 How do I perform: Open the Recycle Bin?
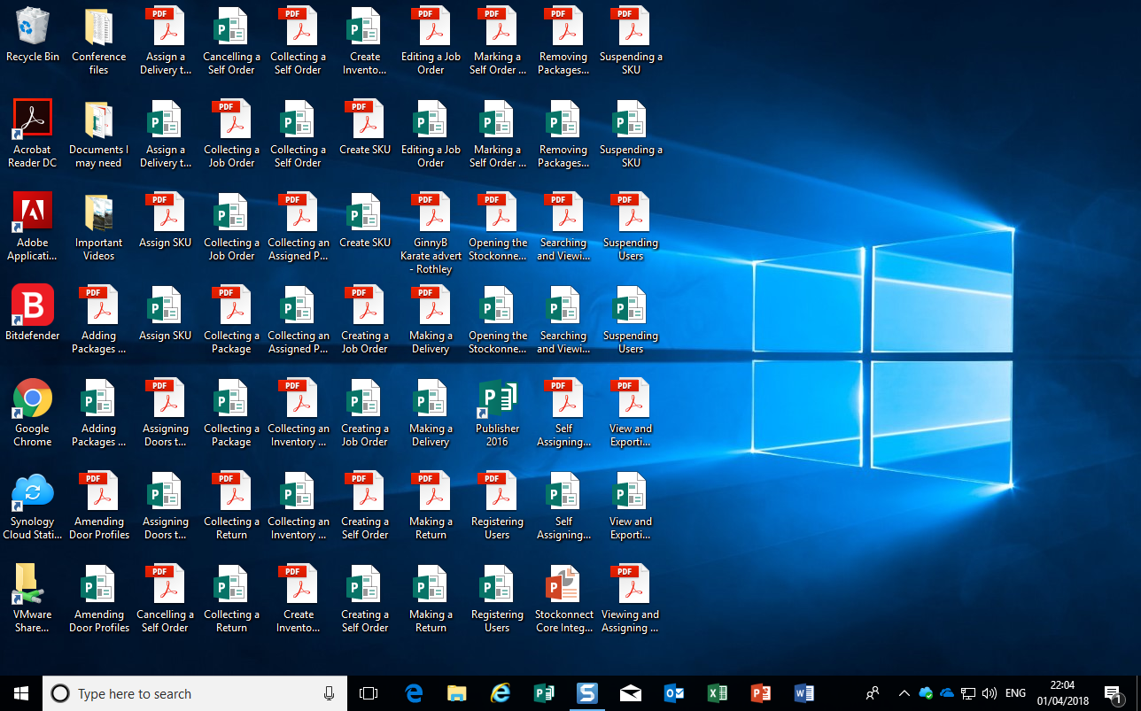[x=32, y=25]
